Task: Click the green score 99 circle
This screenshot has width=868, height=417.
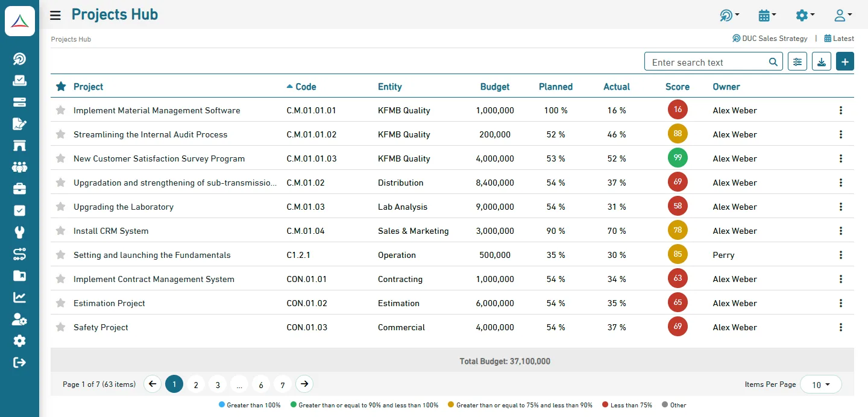Action: [x=678, y=158]
